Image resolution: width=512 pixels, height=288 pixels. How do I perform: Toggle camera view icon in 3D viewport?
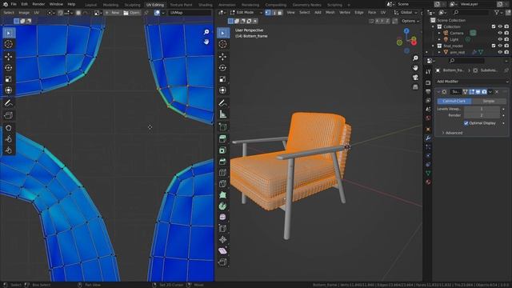click(x=415, y=78)
